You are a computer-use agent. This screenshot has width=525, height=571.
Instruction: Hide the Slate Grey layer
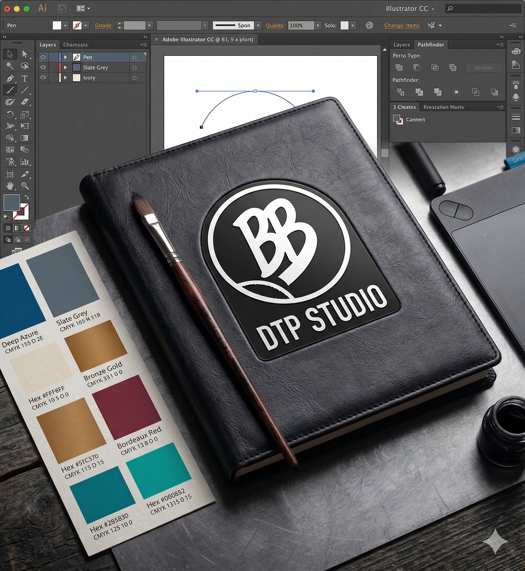[43, 67]
